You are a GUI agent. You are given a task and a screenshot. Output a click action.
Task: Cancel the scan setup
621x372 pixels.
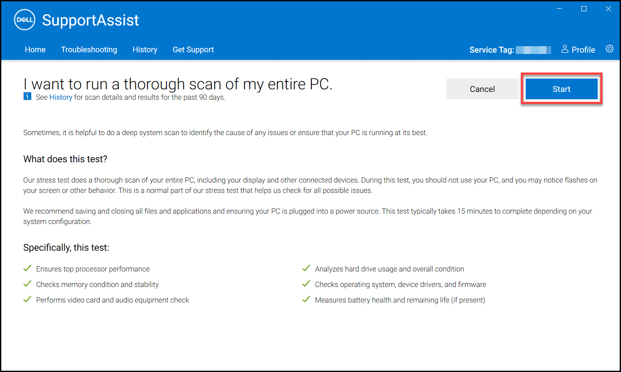[482, 88]
